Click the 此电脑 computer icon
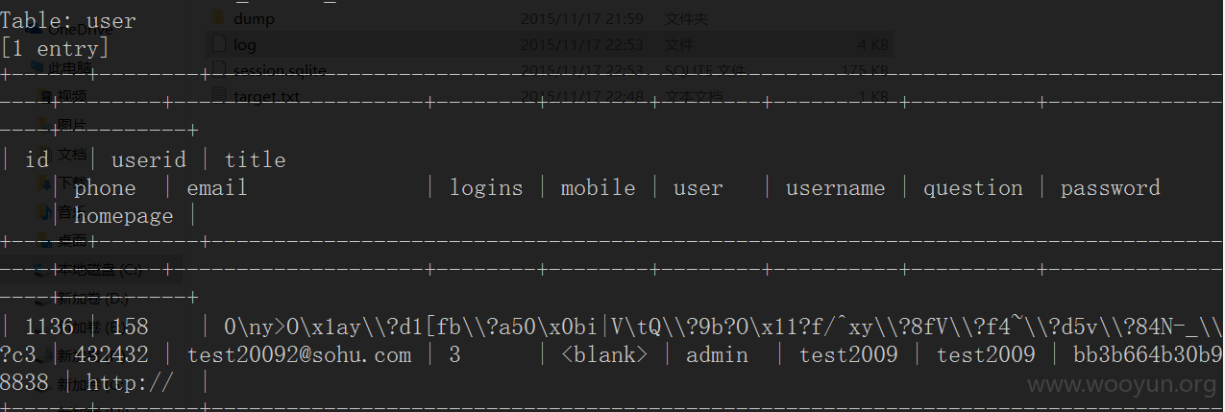Viewport: 1225px width, 412px height. (x=38, y=68)
